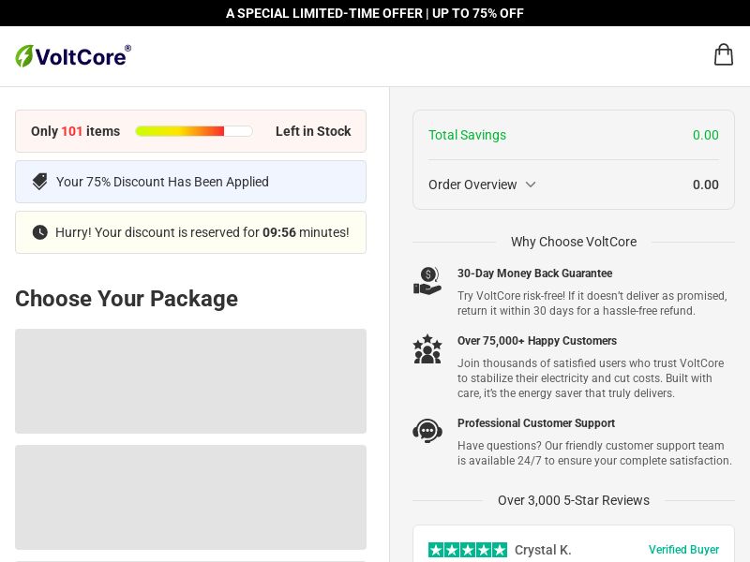
Task: Click 'Over 75,000+ Happy Customers' heading
Action: 537,341
